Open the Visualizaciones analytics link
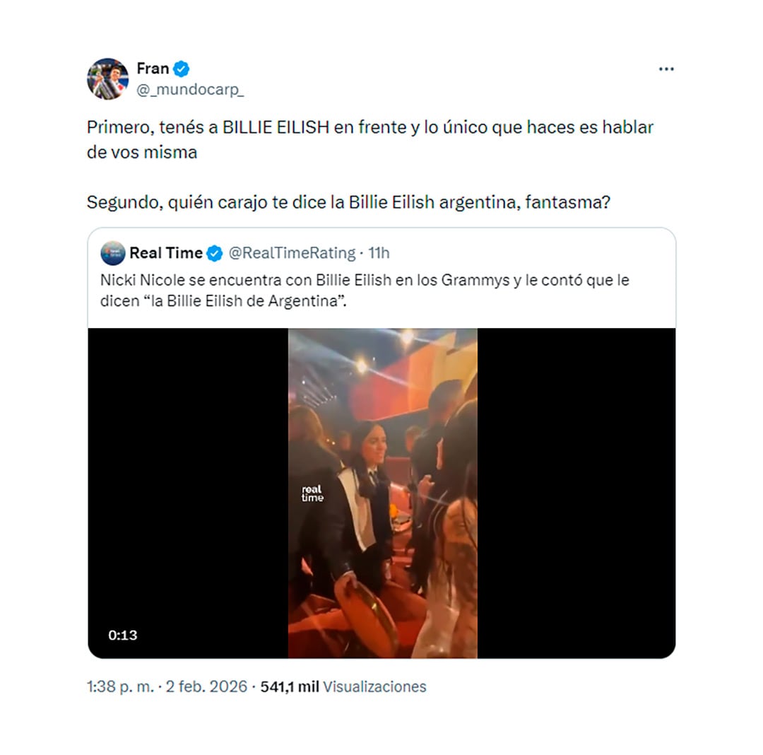Viewport: 763px width, 755px height. tap(374, 686)
